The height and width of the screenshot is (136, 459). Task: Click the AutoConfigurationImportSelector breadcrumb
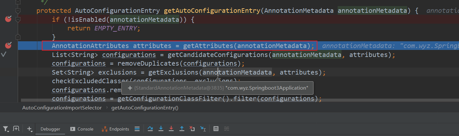pos(62,108)
